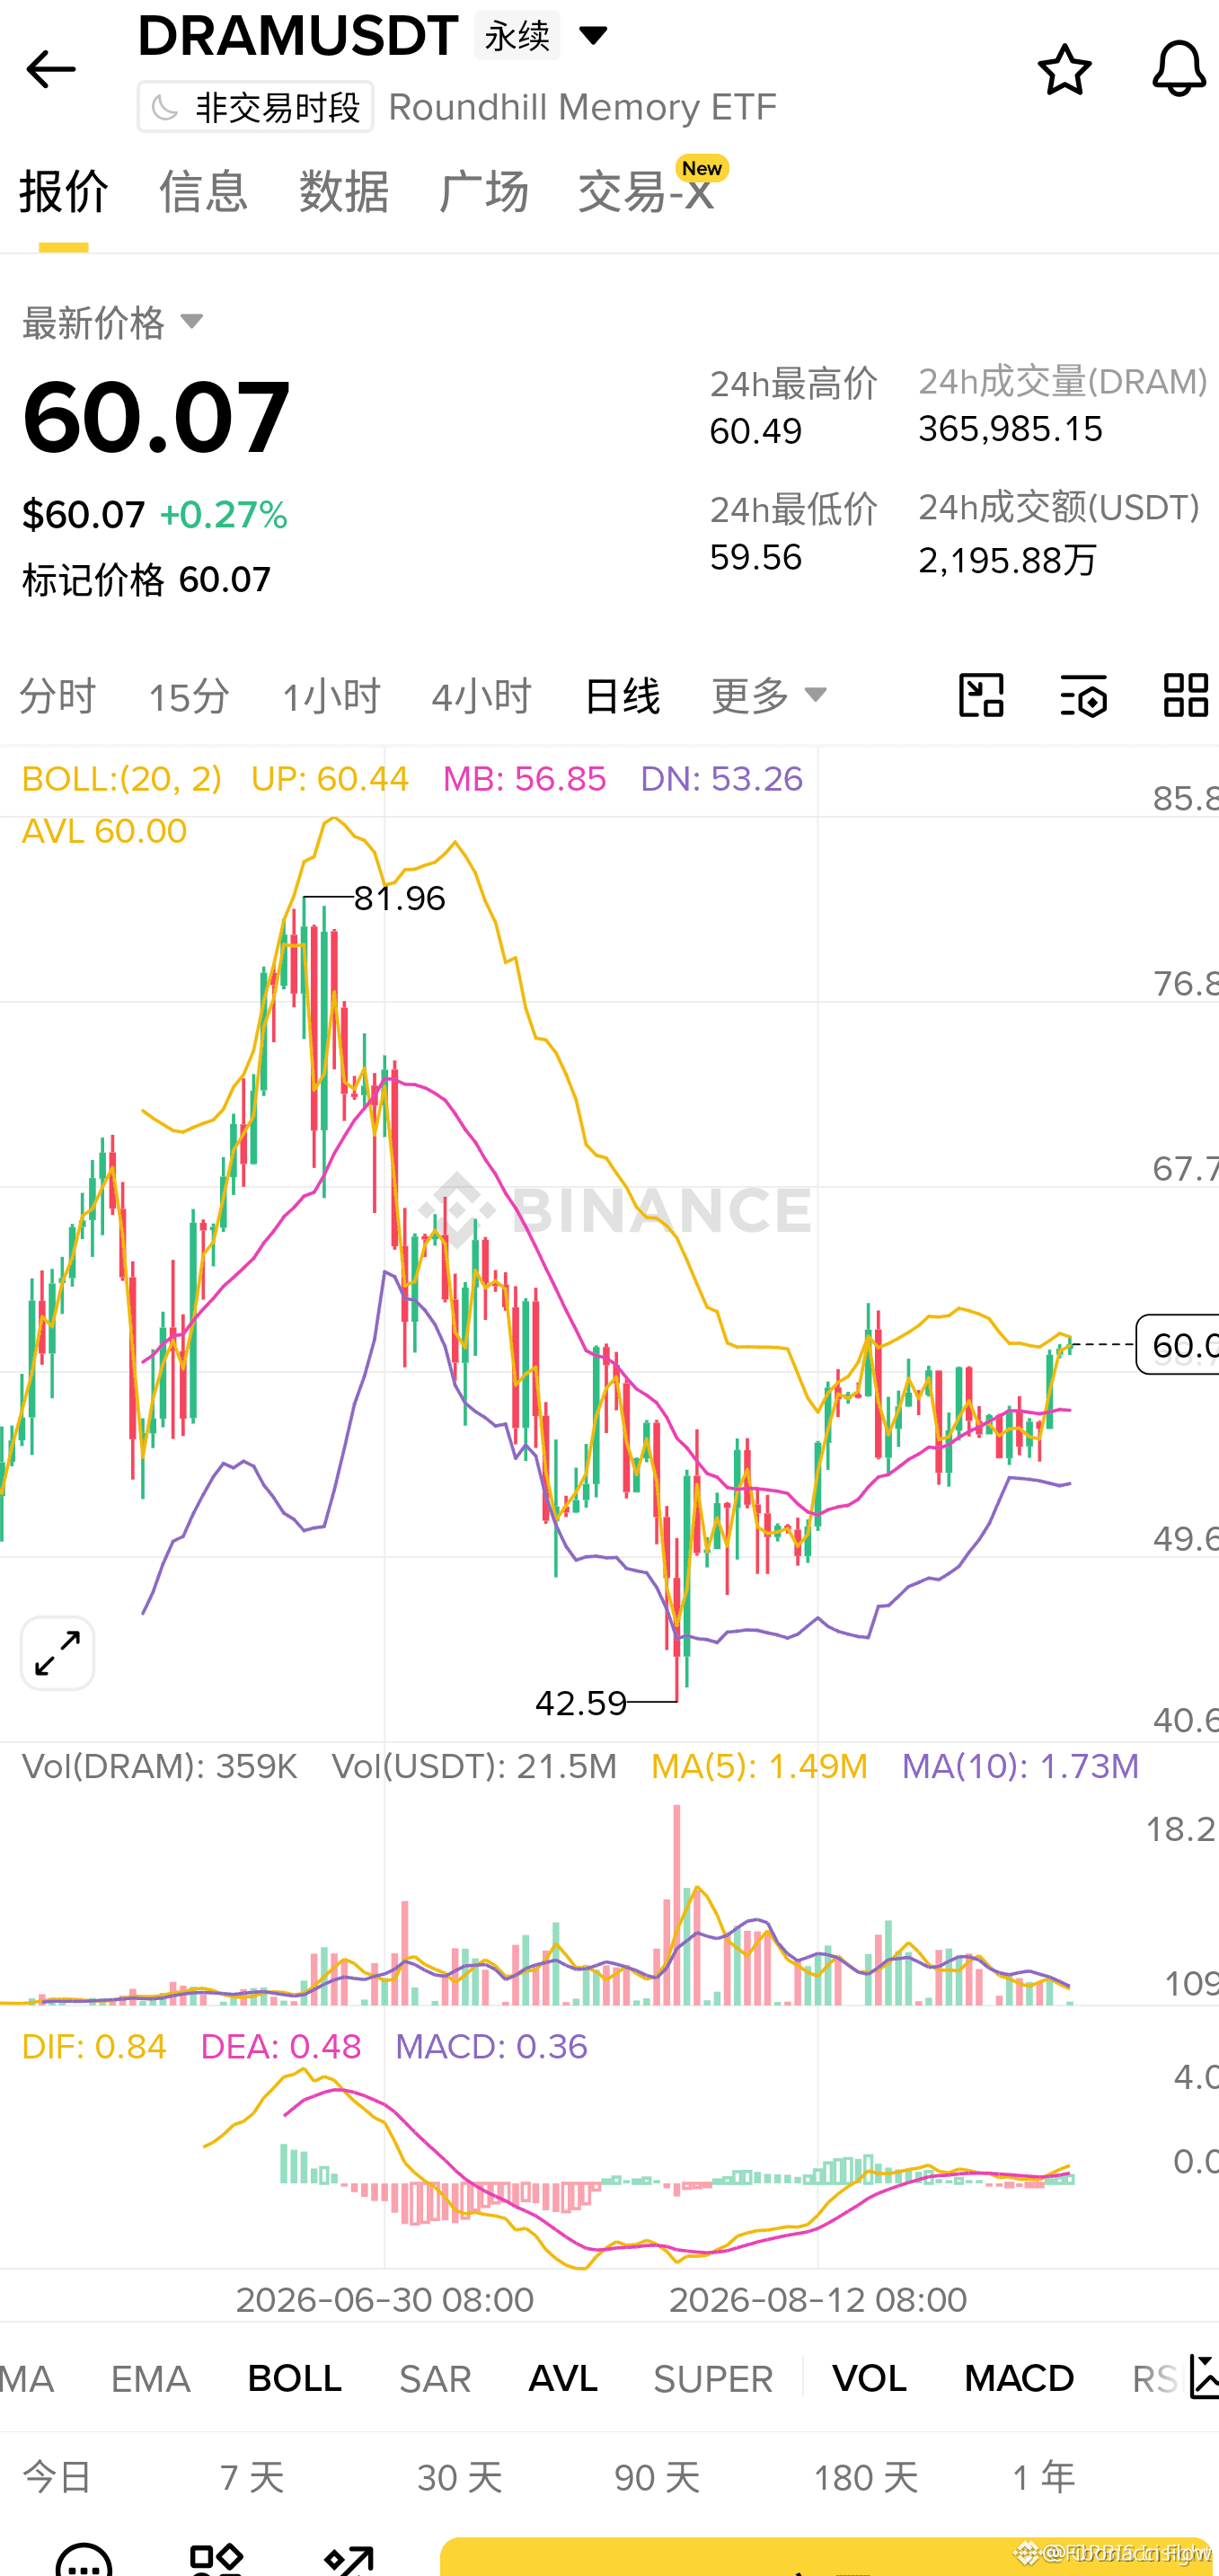
Task: Expand the 最新价格 price type dropdown
Action: (114, 322)
